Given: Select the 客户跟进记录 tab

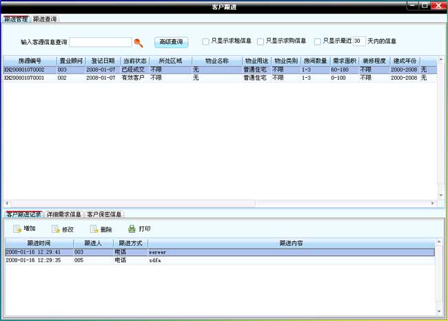Looking at the screenshot, I should pyautogui.click(x=23, y=214).
